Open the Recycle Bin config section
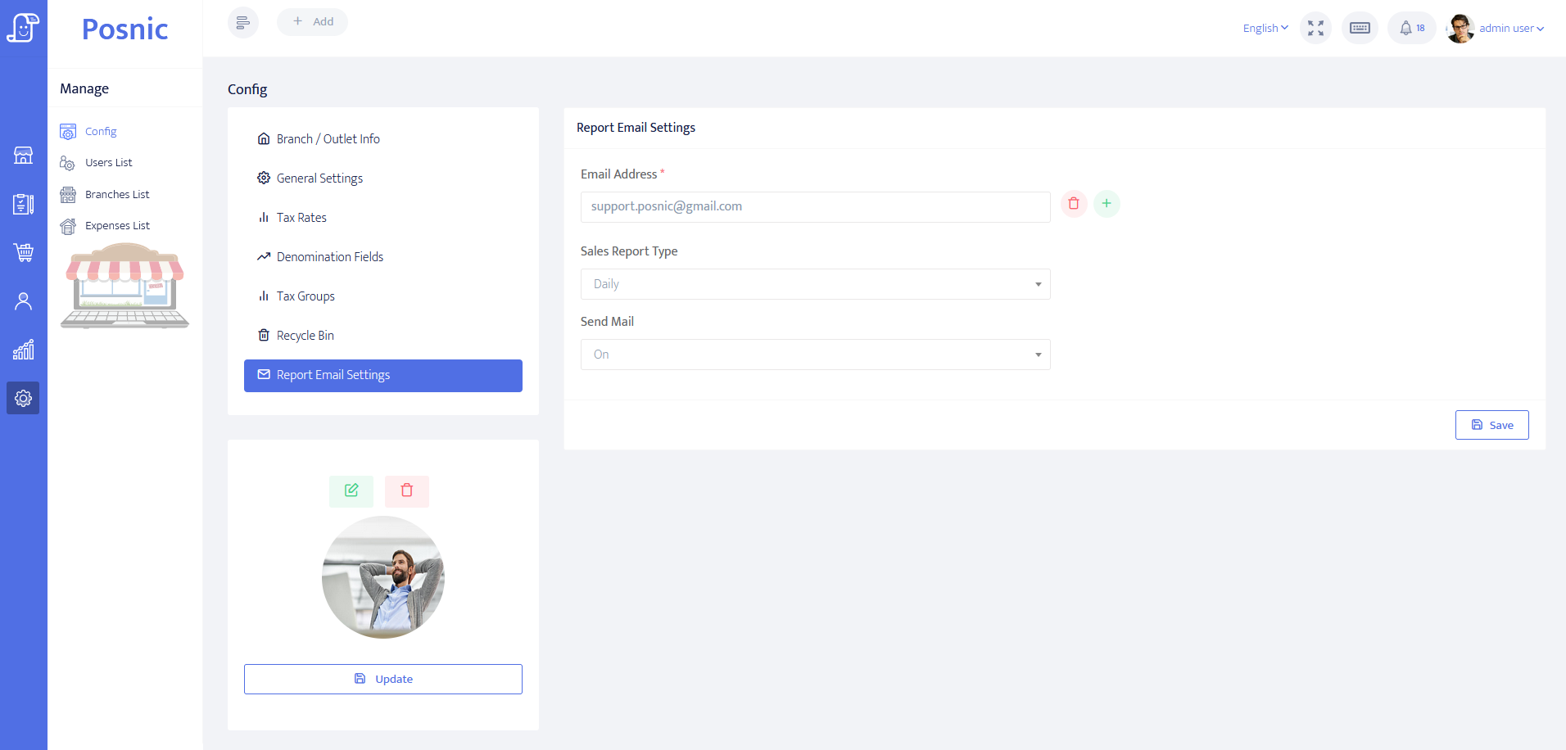This screenshot has width=1566, height=750. (x=305, y=336)
